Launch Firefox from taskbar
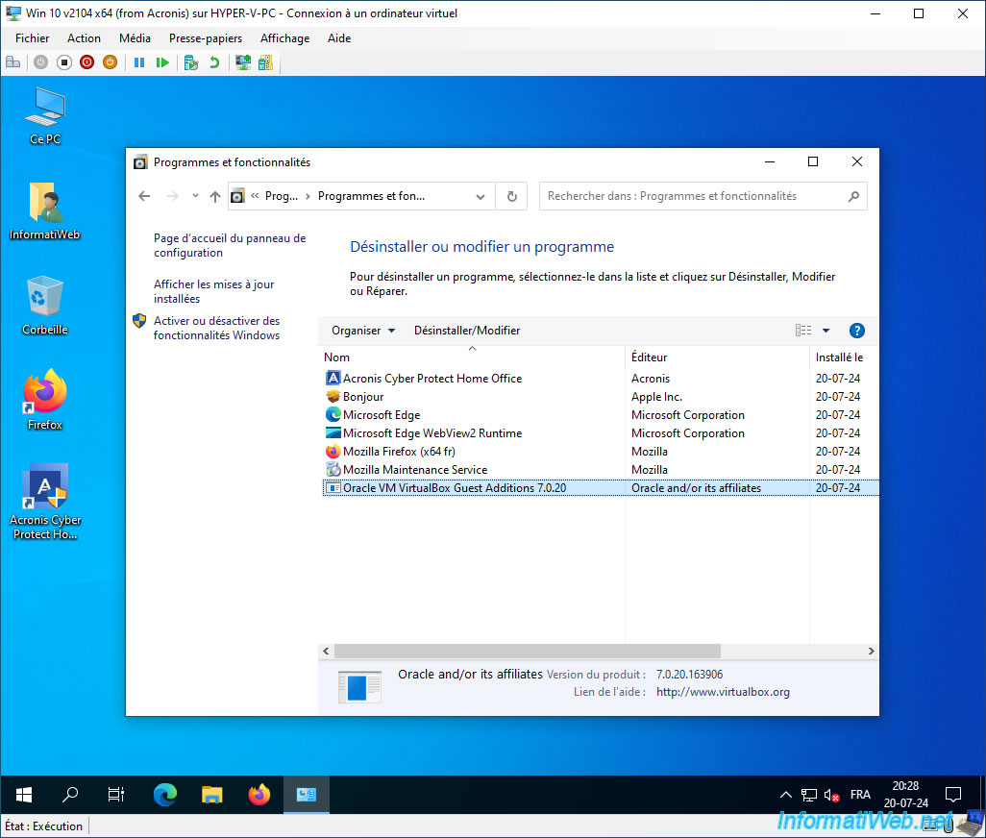The image size is (986, 838). coord(259,795)
